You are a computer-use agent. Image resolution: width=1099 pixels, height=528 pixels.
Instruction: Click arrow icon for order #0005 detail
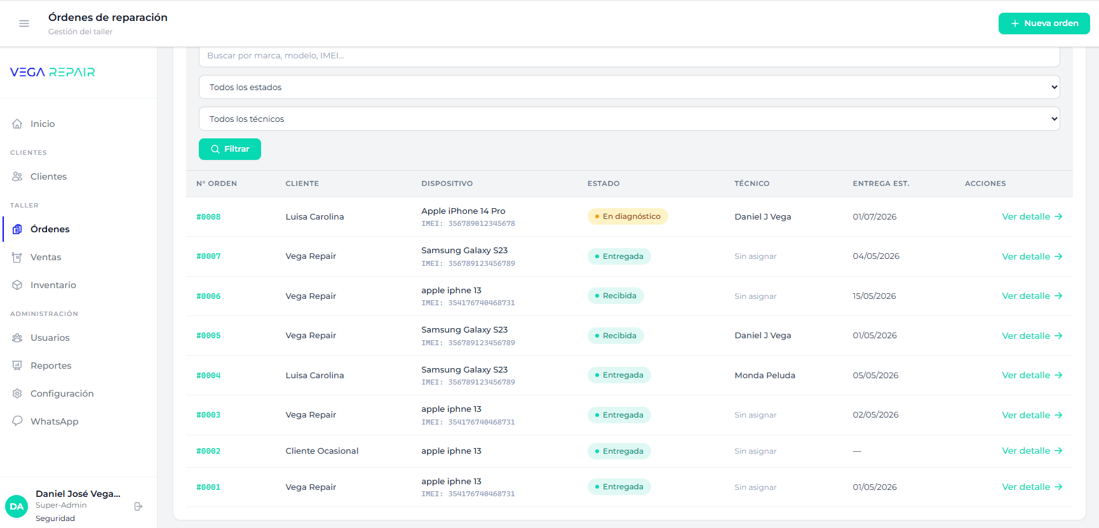click(x=1058, y=336)
